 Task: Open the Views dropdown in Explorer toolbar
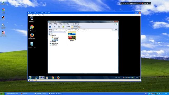click(x=80, y=27)
